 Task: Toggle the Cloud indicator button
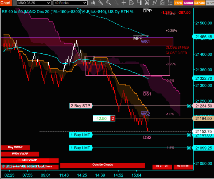tap(188, 3)
